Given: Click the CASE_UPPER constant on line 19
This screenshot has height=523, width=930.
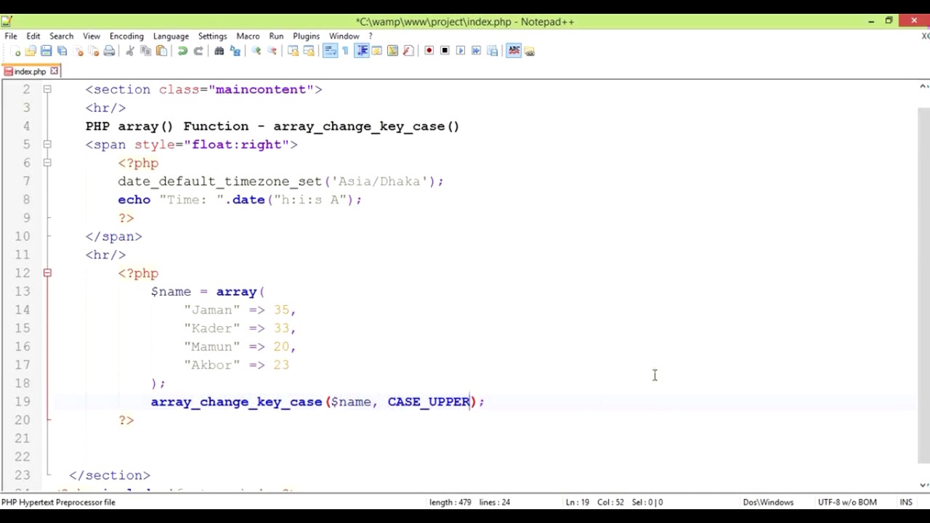Looking at the screenshot, I should (x=429, y=402).
